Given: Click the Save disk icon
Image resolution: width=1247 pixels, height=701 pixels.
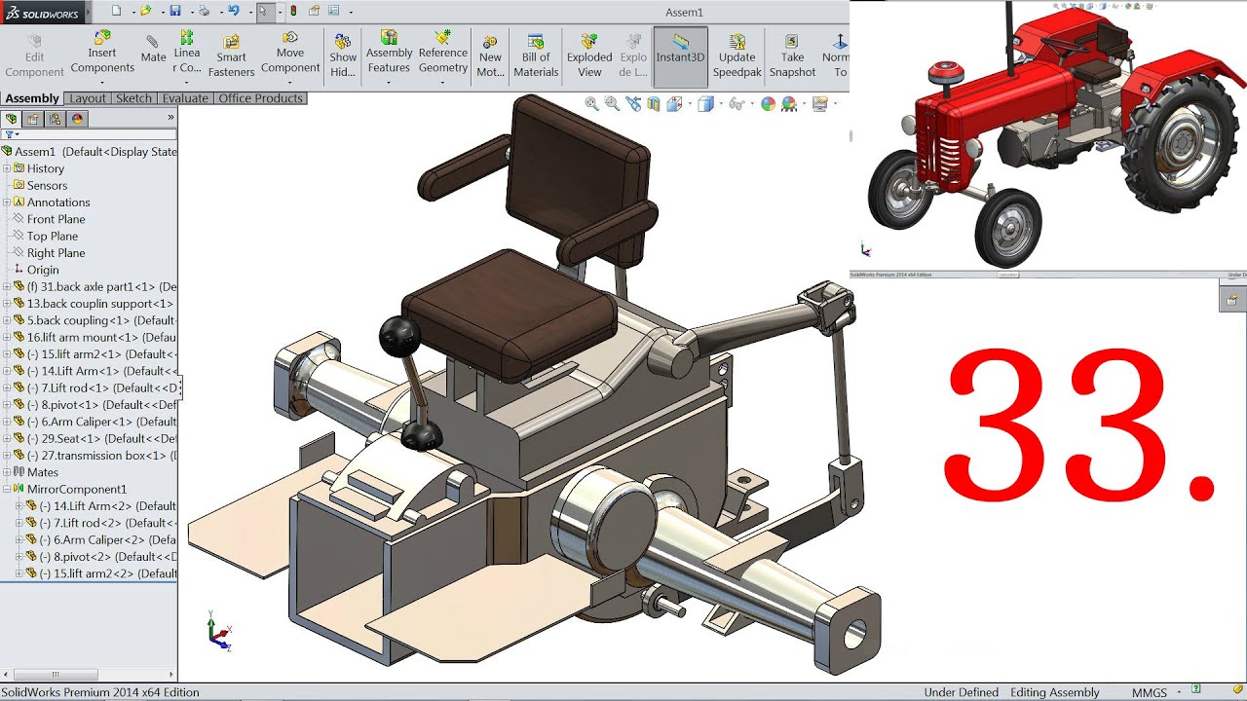Looking at the screenshot, I should [x=174, y=12].
